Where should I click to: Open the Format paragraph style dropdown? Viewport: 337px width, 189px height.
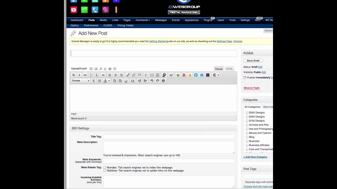pos(81,81)
